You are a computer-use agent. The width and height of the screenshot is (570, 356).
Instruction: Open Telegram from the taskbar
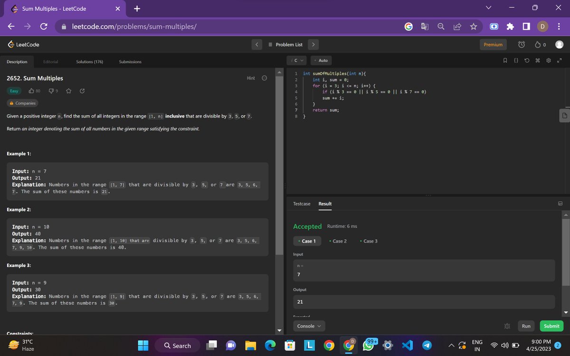click(427, 346)
